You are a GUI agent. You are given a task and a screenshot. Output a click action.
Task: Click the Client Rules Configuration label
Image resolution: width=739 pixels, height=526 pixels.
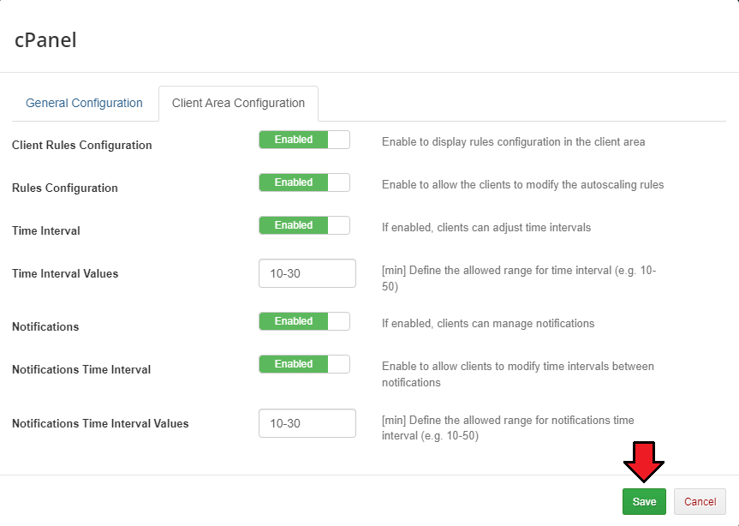tap(82, 145)
